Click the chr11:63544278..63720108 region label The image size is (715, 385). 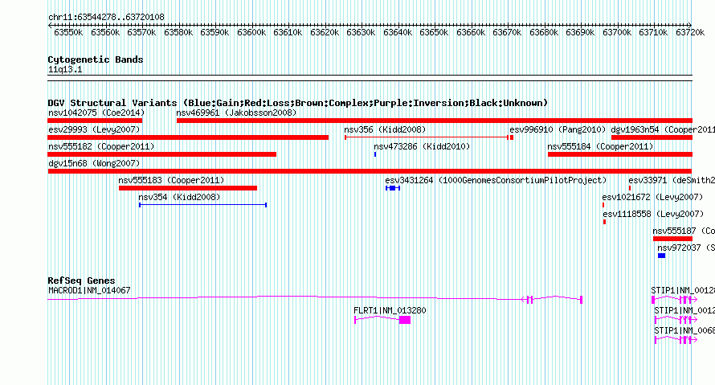(106, 18)
